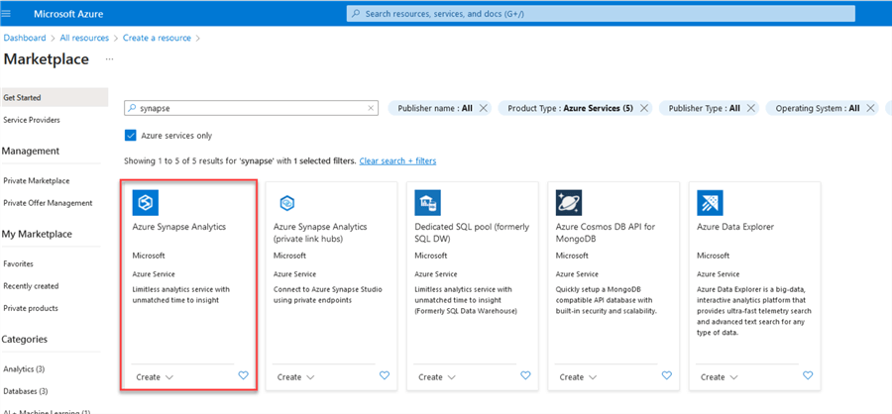The image size is (892, 414).
Task: Remove the Operating System filter
Action: click(870, 108)
